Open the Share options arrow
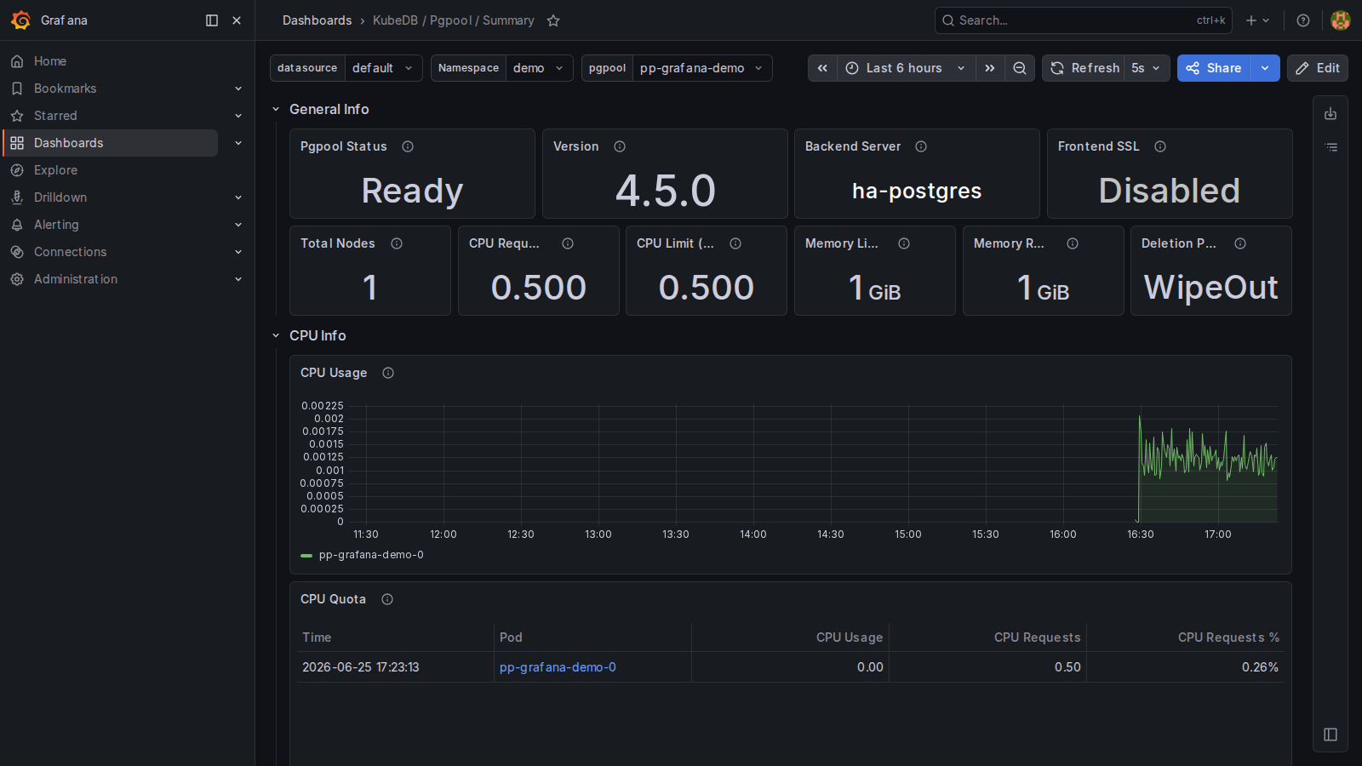 pyautogui.click(x=1265, y=68)
